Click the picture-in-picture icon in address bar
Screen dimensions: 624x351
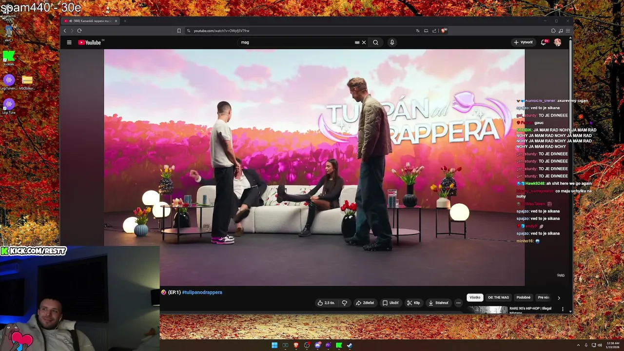point(426,31)
